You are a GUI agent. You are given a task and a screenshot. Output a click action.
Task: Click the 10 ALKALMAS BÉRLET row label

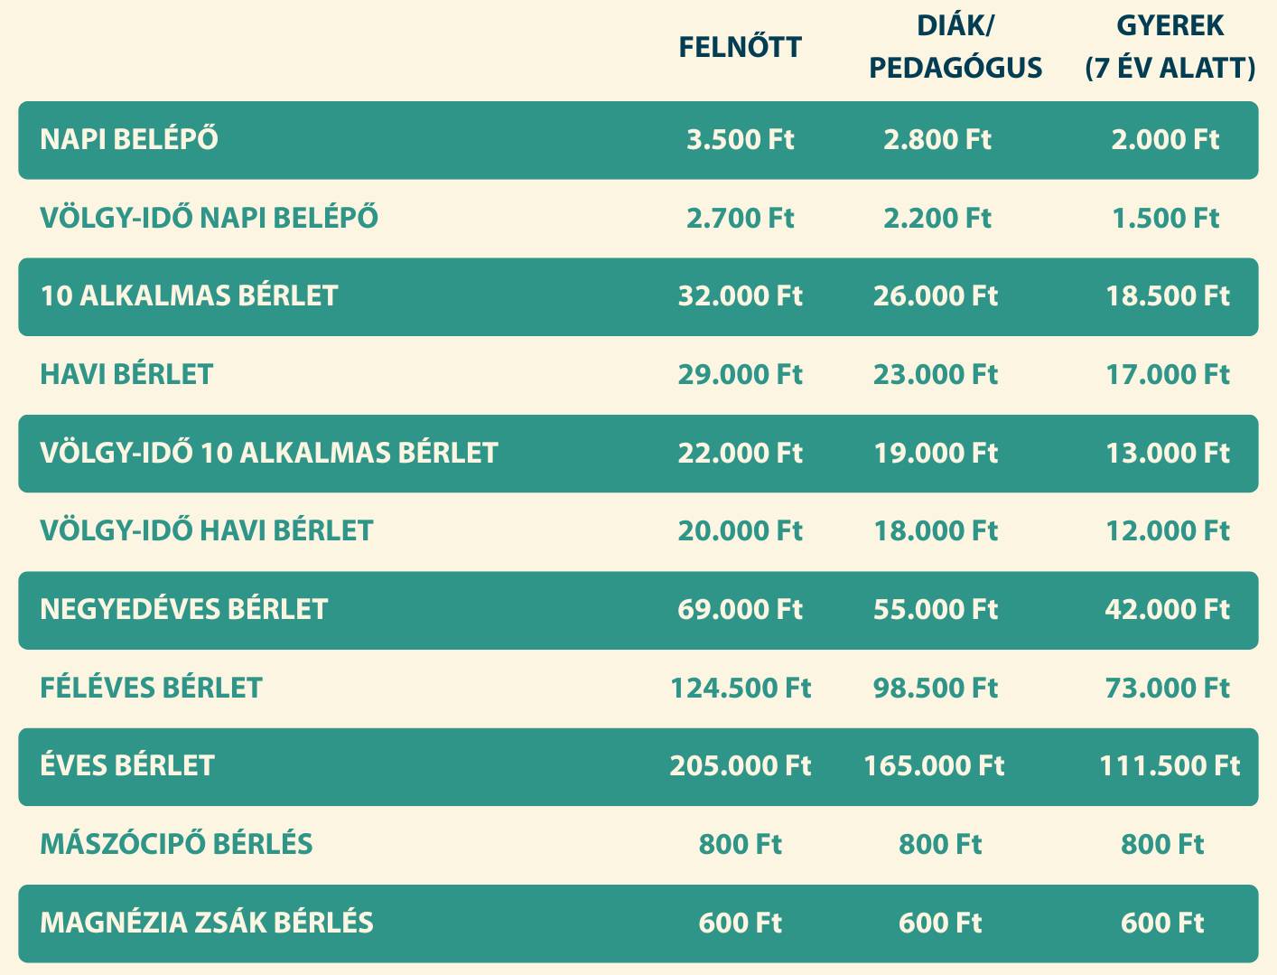(189, 296)
